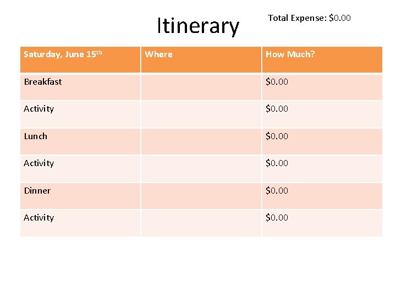This screenshot has height=297, width=396.
Task: Click the empty Where cell for Dinner
Action: [201, 196]
